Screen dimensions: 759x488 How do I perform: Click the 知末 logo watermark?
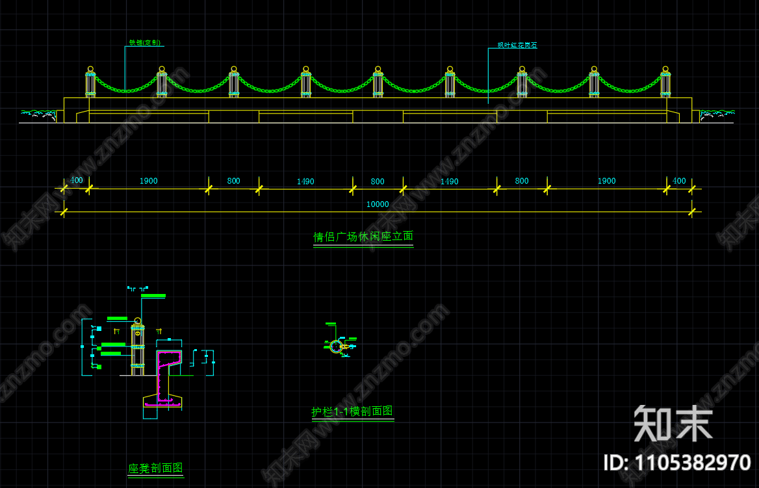673,423
